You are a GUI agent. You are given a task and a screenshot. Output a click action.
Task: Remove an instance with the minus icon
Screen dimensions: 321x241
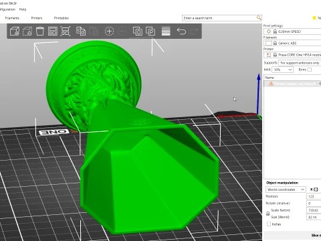coord(122,31)
